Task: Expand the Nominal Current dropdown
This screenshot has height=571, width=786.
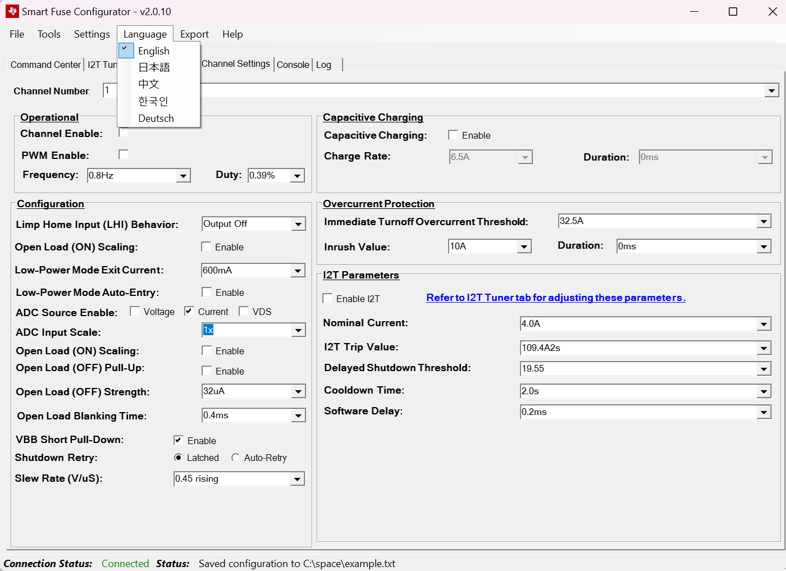Action: pyautogui.click(x=764, y=324)
